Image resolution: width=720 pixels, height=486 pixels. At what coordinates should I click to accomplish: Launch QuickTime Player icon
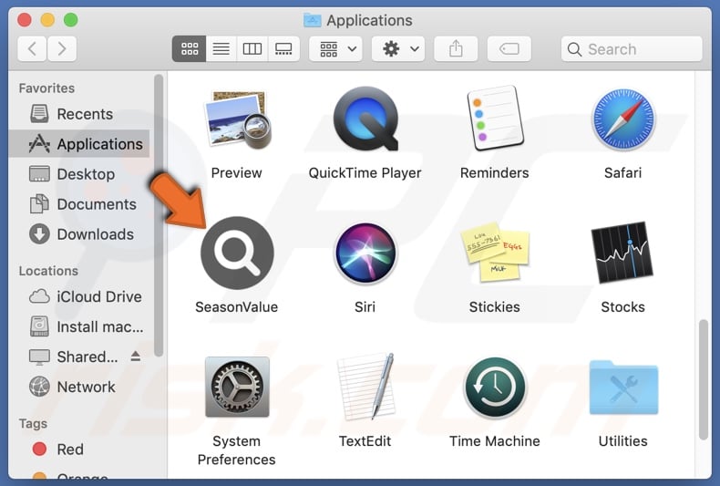[x=365, y=119]
